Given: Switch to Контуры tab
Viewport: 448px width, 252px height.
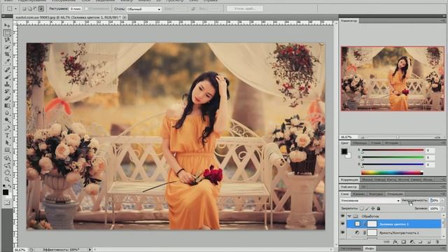Looking at the screenshot, I should click(x=376, y=194).
